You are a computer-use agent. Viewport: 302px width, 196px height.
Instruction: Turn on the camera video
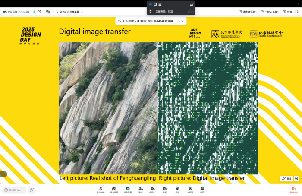[x=114, y=189]
